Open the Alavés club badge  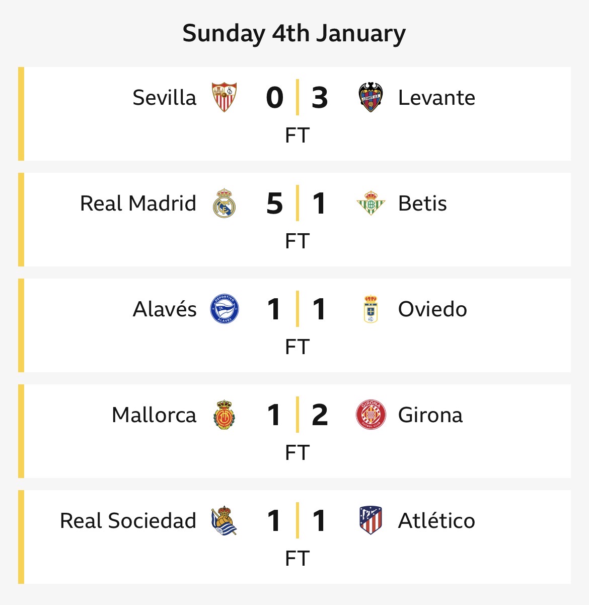224,309
